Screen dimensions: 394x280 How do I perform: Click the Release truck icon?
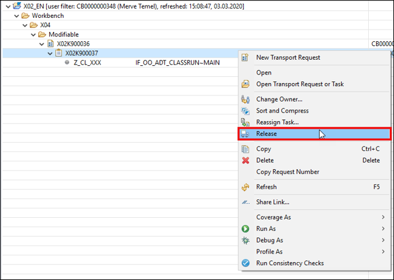pyautogui.click(x=245, y=134)
